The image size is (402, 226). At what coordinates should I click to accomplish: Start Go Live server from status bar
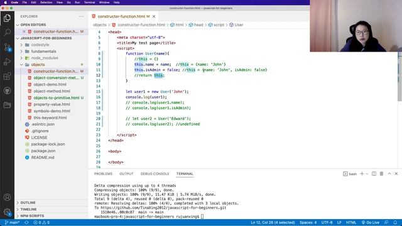(x=370, y=222)
